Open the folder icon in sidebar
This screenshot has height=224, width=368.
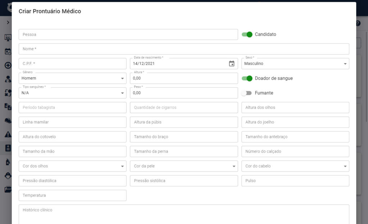[x=8, y=189]
